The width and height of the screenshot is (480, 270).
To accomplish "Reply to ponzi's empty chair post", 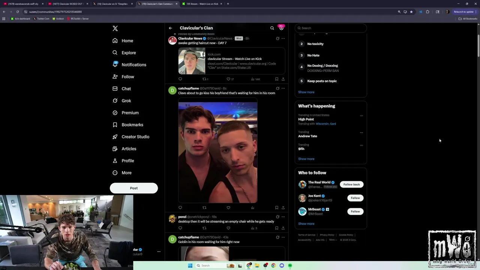I will tap(180, 228).
